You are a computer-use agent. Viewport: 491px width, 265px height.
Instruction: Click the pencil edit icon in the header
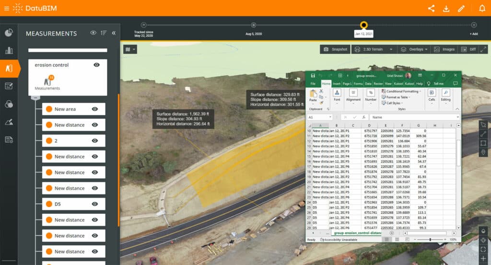pos(461,8)
